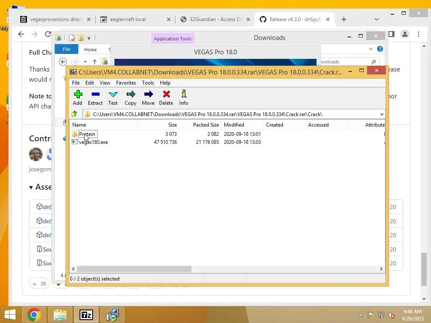Viewport: 431px width, 323px height.
Task: Run the Test archive tool
Action: point(113,98)
